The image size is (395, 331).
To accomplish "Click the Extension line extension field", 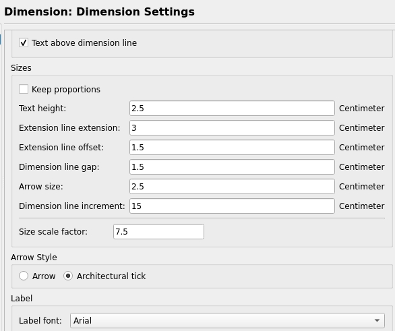I will (232, 127).
